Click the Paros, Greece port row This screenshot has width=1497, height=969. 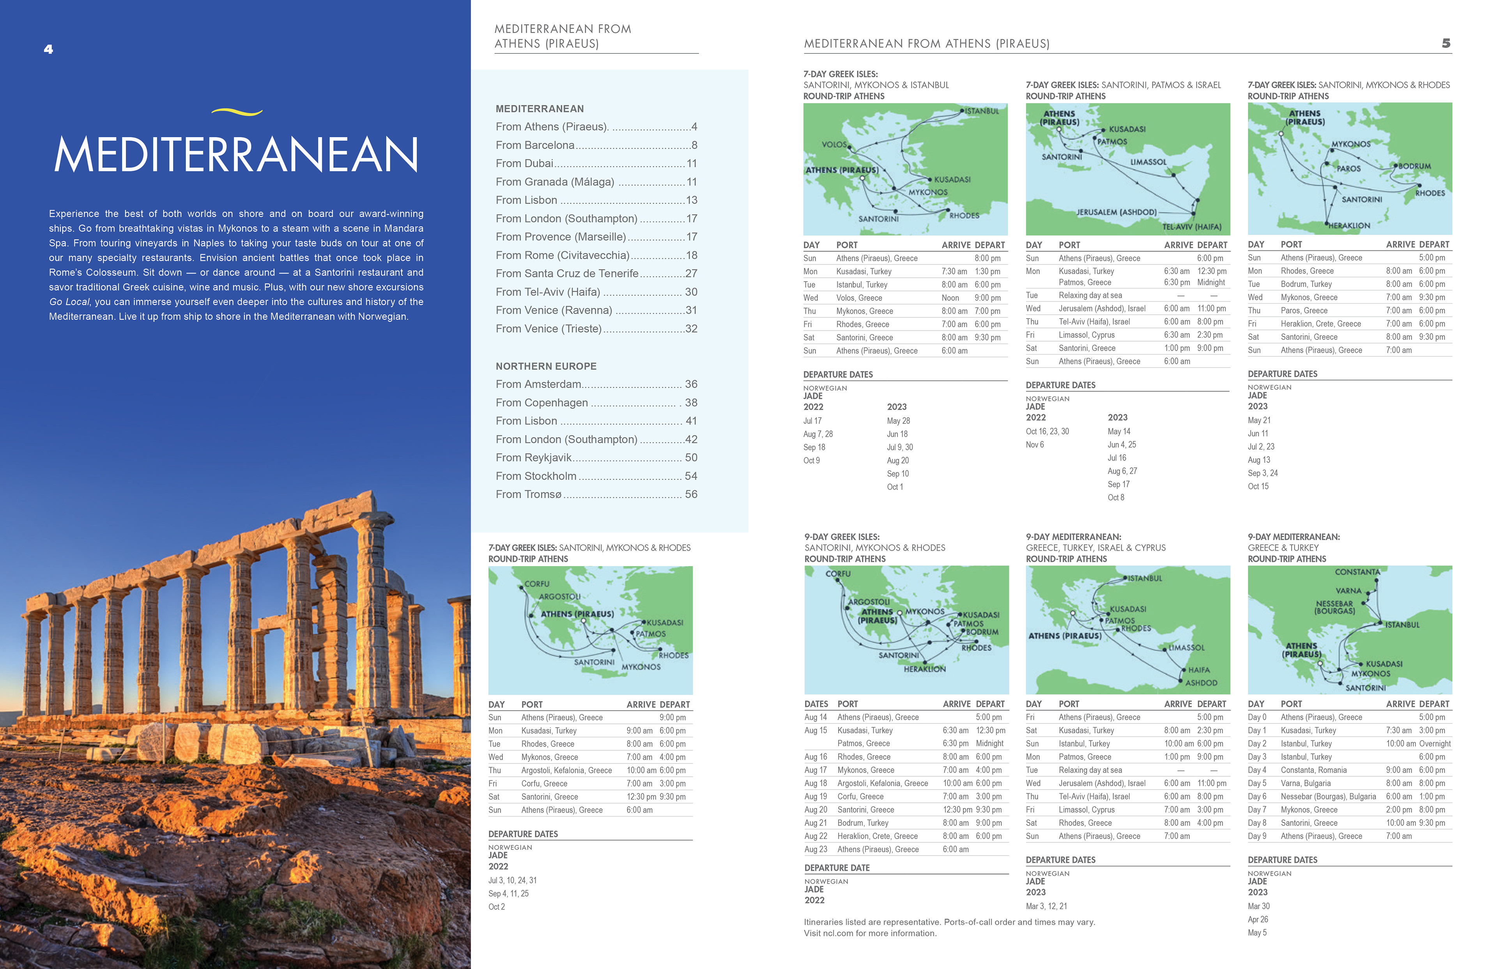click(1350, 311)
